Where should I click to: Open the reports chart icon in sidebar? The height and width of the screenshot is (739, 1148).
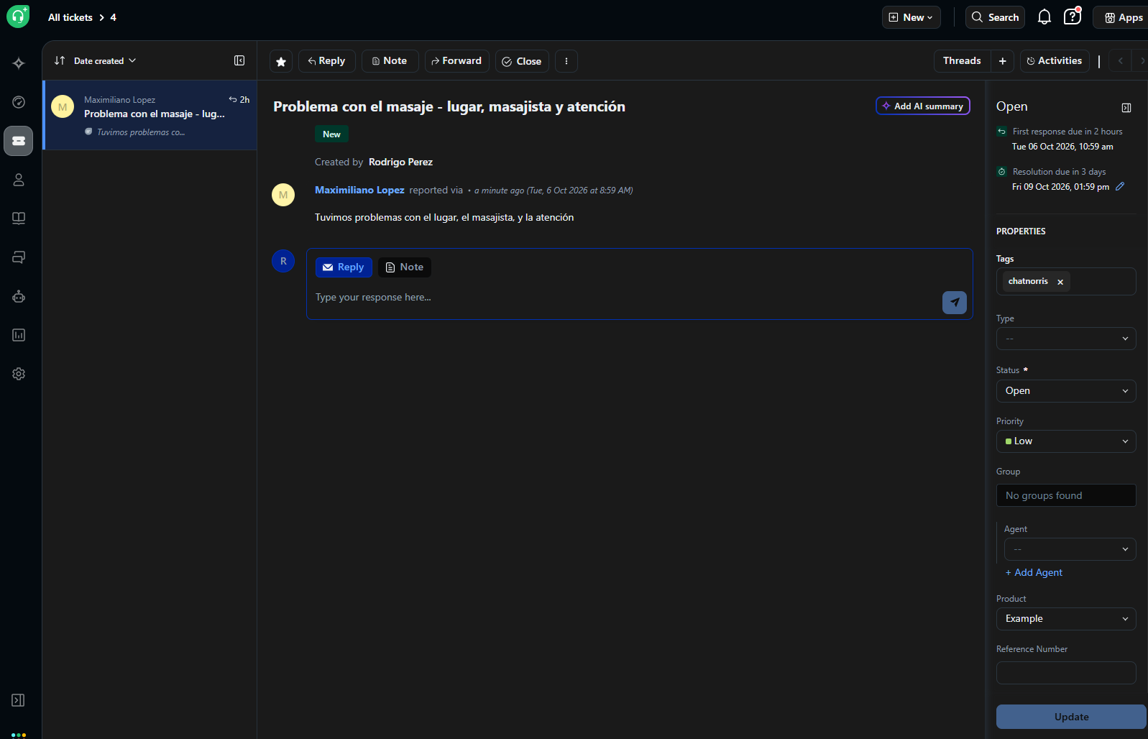pyautogui.click(x=19, y=335)
